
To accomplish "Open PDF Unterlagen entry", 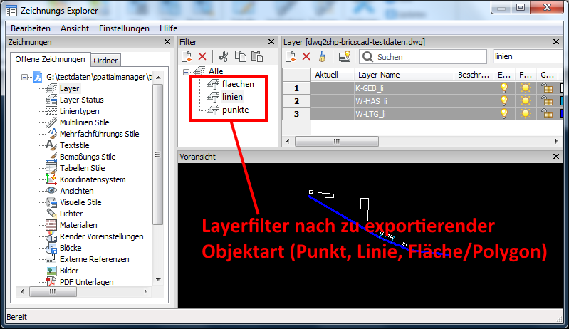I will (x=87, y=282).
